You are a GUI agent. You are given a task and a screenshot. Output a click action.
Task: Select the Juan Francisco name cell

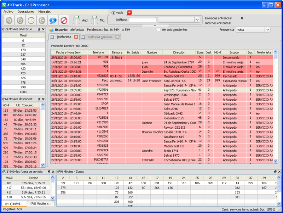point(152,81)
